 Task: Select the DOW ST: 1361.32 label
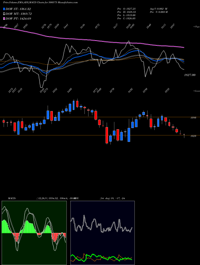[x=18, y=9]
